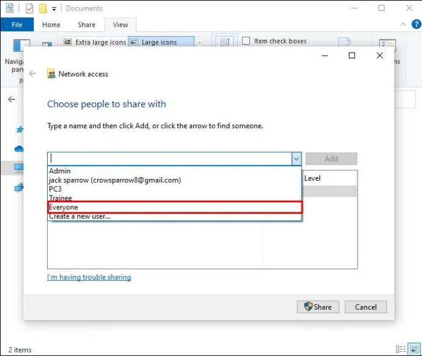Click in the name input field
The image size is (422, 356).
169,159
